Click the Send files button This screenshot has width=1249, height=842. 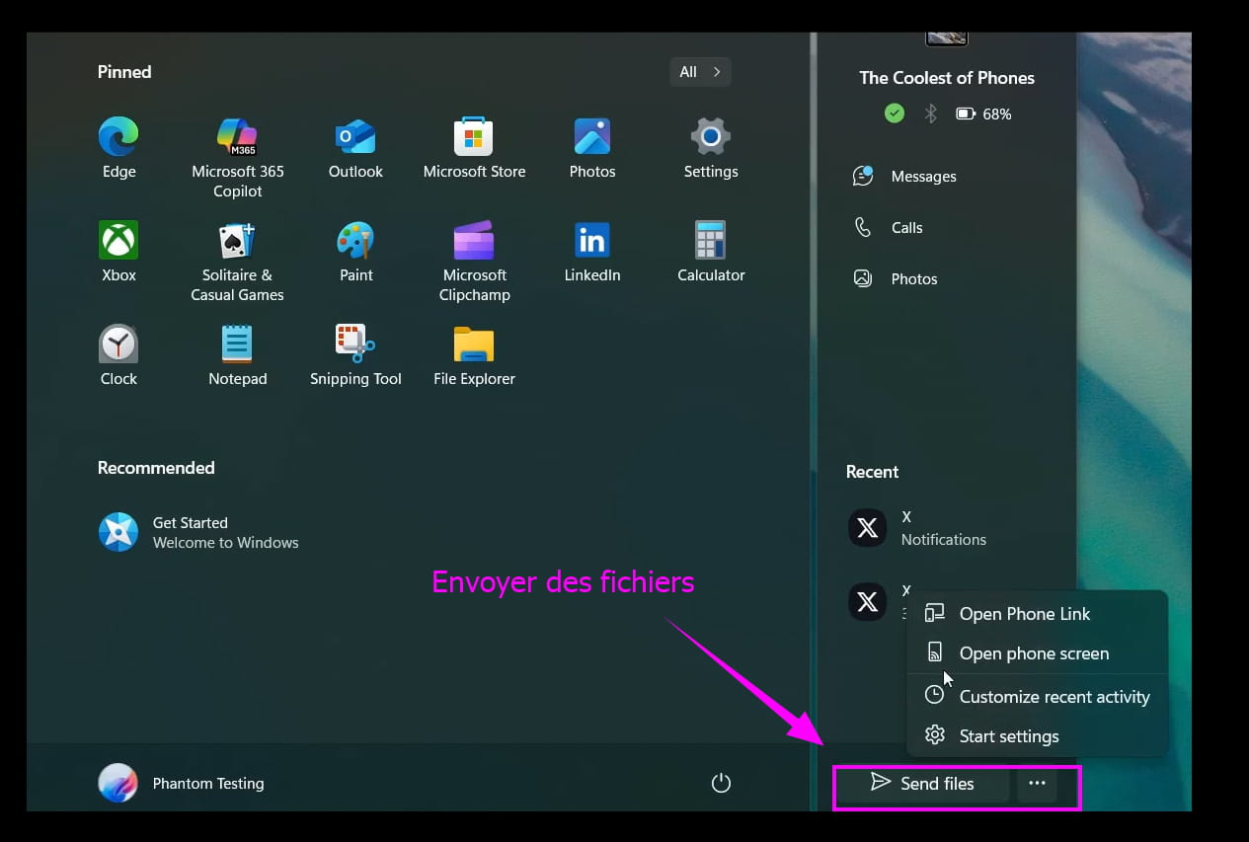923,784
